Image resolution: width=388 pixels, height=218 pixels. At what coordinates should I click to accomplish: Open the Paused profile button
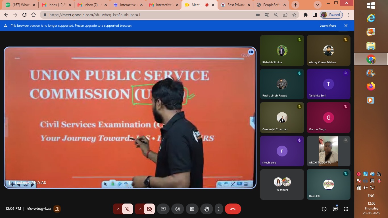331,15
